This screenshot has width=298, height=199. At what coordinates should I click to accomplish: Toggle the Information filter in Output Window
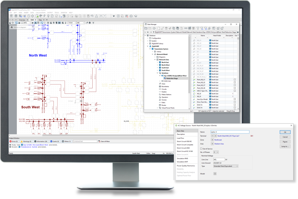41,141
